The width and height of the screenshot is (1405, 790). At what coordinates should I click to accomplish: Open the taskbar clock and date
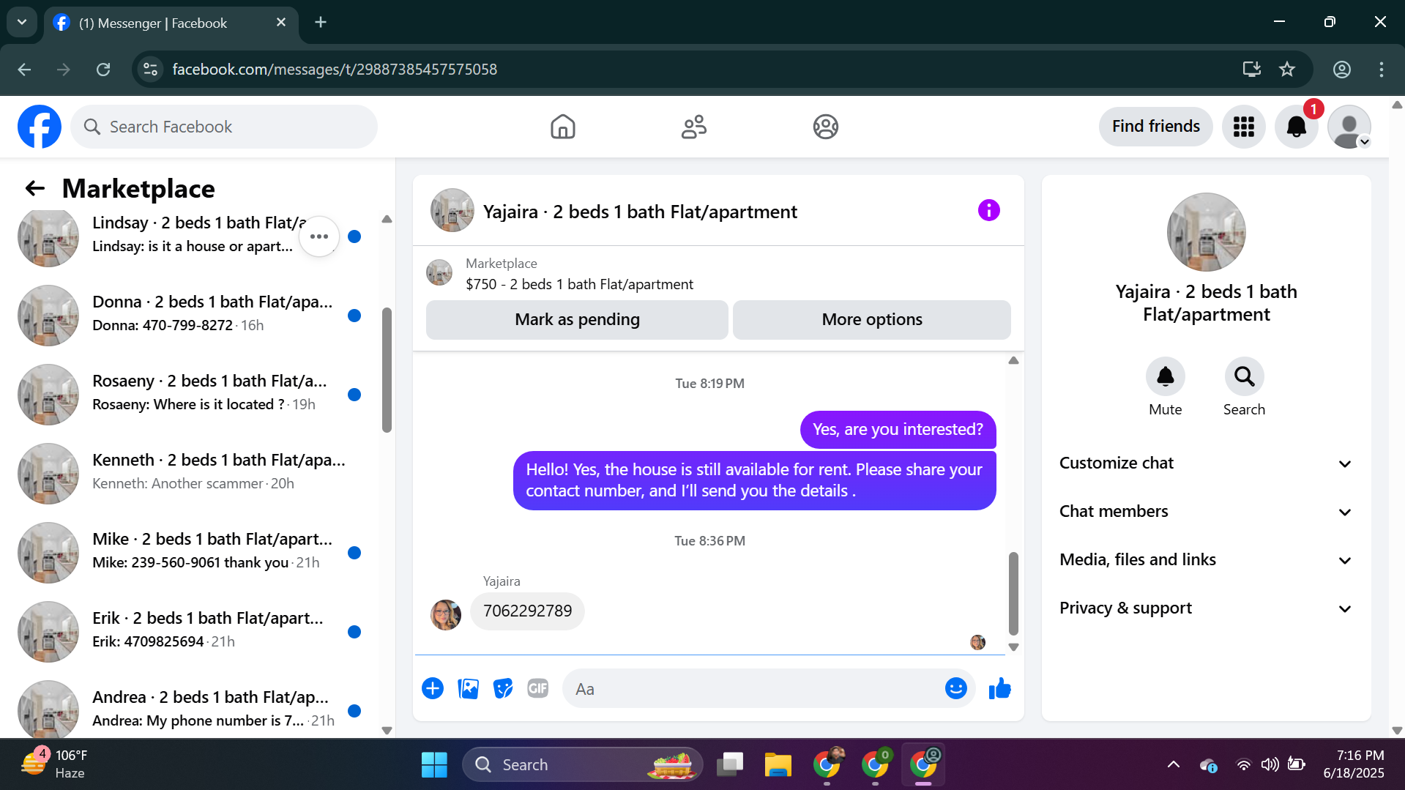click(1354, 764)
